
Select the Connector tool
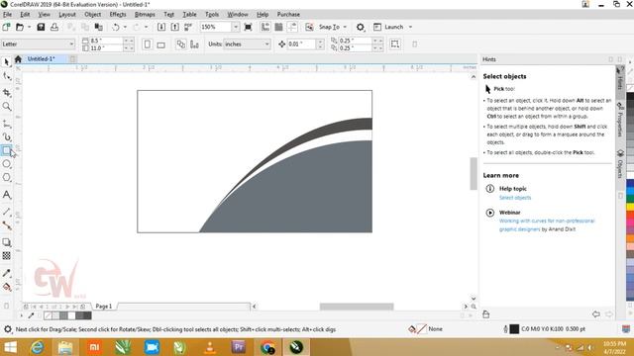coord(7,225)
